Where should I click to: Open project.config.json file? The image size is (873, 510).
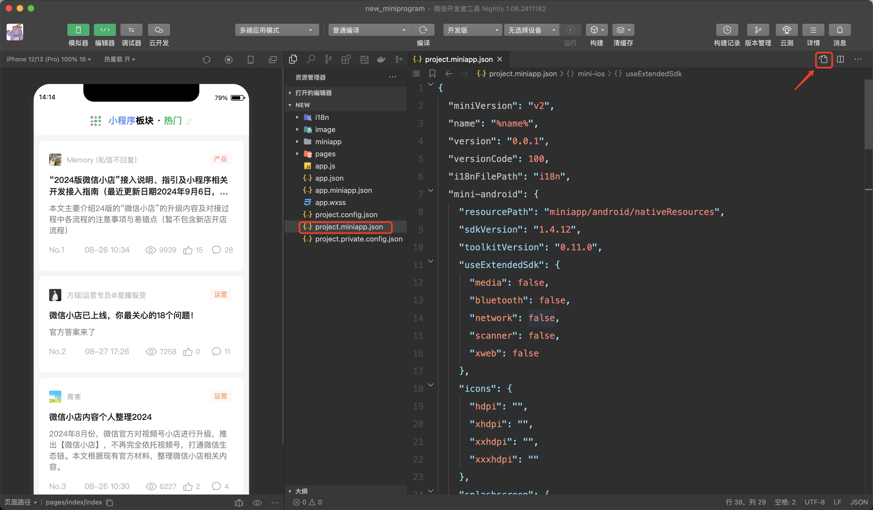pos(345,214)
